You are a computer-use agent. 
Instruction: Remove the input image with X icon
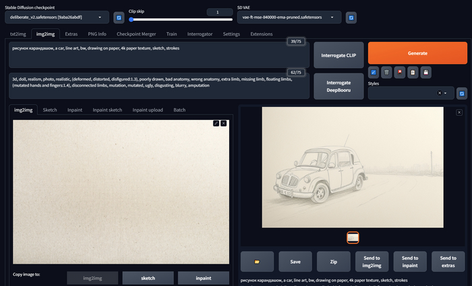click(224, 123)
